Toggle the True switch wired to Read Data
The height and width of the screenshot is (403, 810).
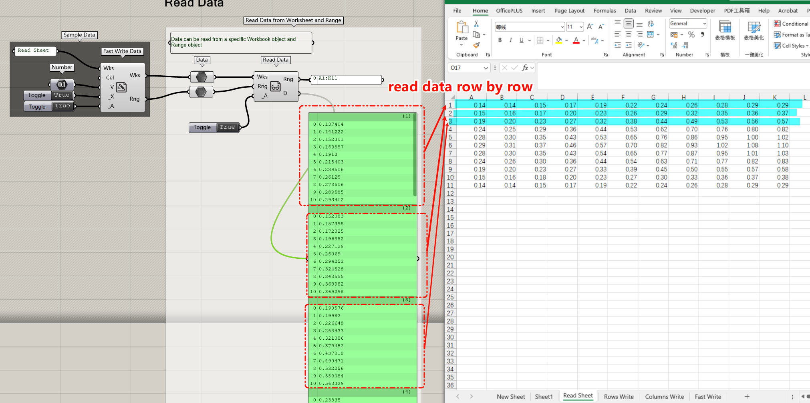point(227,127)
